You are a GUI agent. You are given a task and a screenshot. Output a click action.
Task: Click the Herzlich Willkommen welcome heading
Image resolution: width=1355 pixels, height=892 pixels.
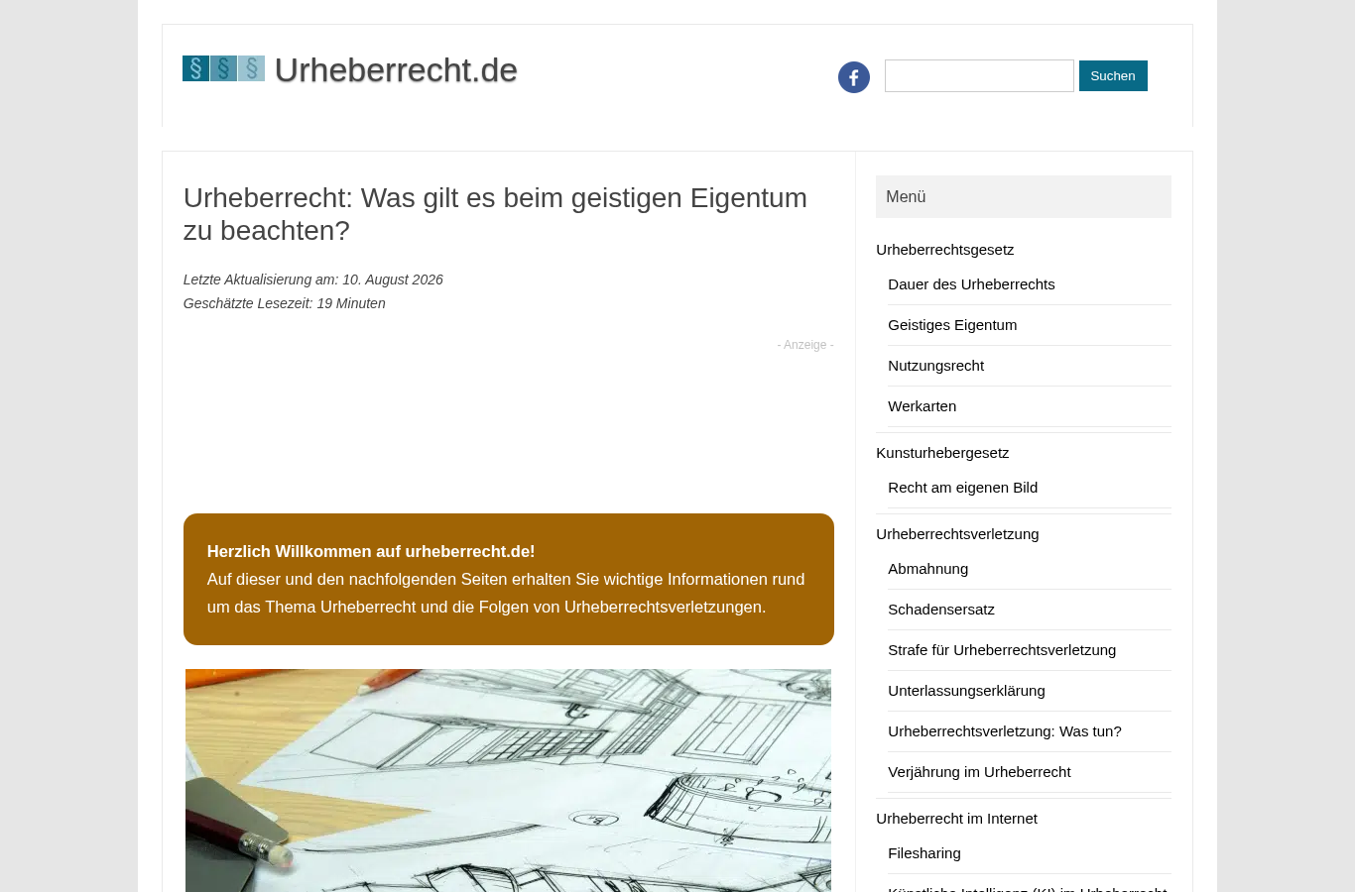[371, 551]
